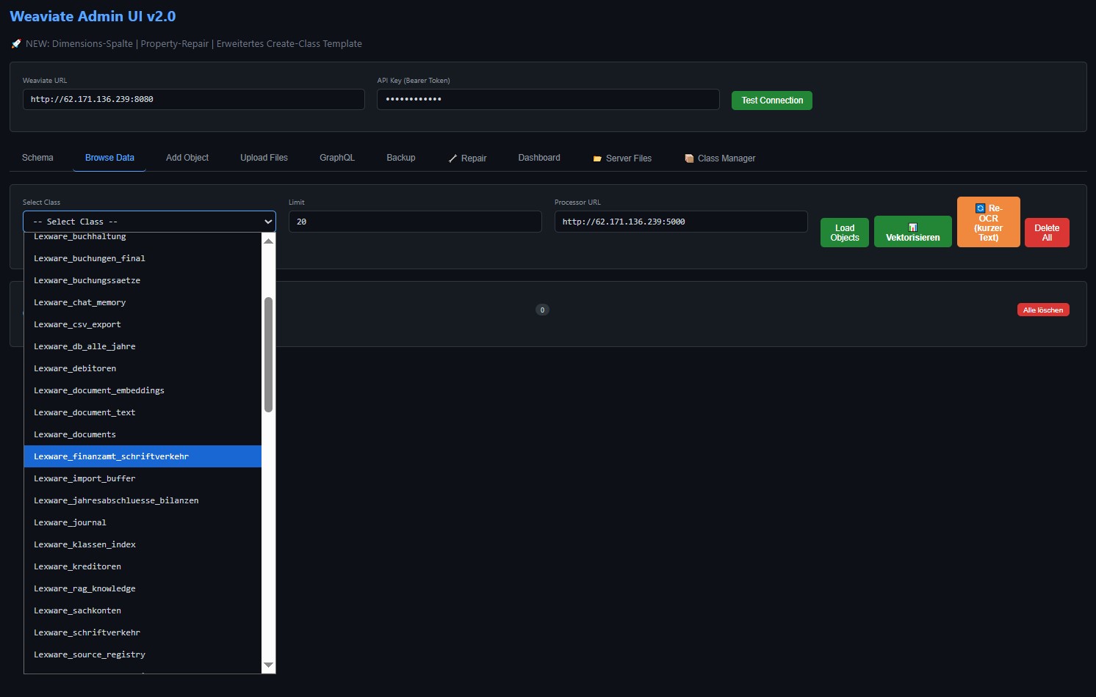Open the Upload Files tab
Image resolution: width=1096 pixels, height=697 pixels.
(x=264, y=158)
